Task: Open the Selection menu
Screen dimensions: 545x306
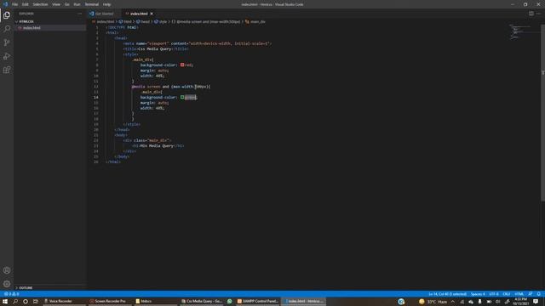Action: pyautogui.click(x=40, y=4)
